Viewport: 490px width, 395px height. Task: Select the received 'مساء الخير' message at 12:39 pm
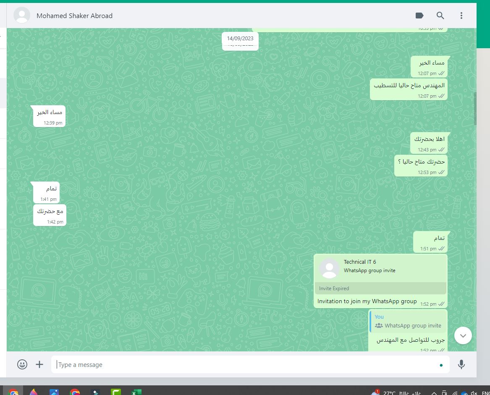click(x=50, y=116)
